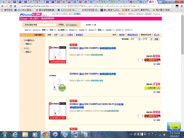Viewport: 184px width, 138px height.
Task: Open the Windows Start orb
Action: [5, 134]
